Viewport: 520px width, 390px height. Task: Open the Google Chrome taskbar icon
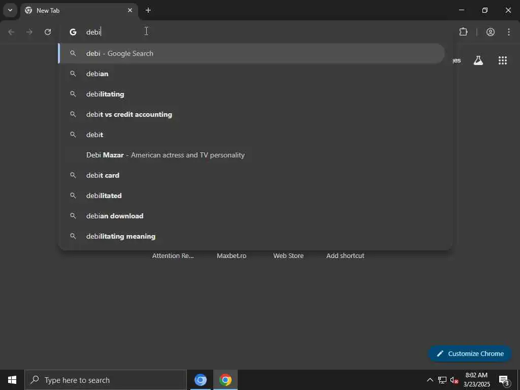pos(225,380)
